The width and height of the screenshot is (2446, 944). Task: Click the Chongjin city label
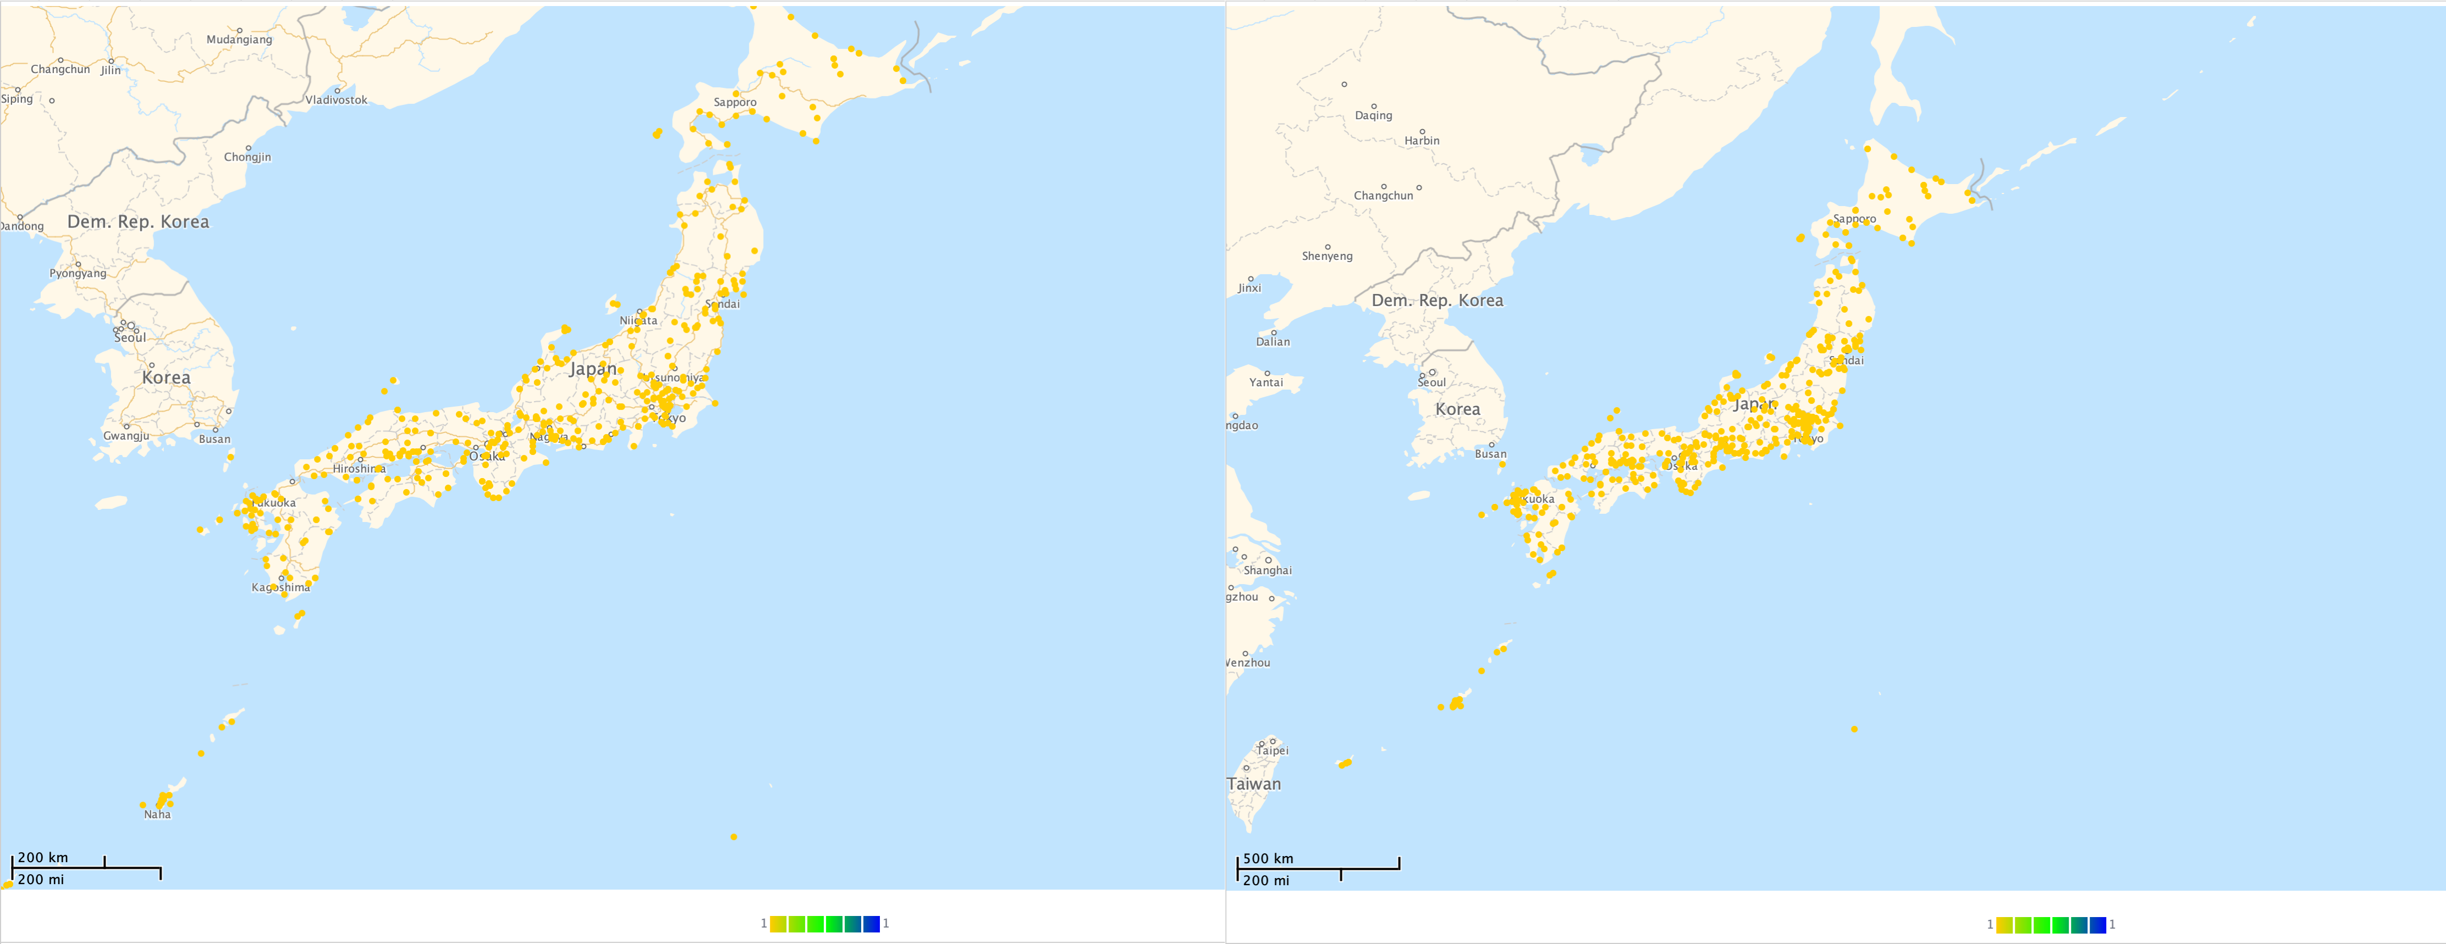coord(248,158)
